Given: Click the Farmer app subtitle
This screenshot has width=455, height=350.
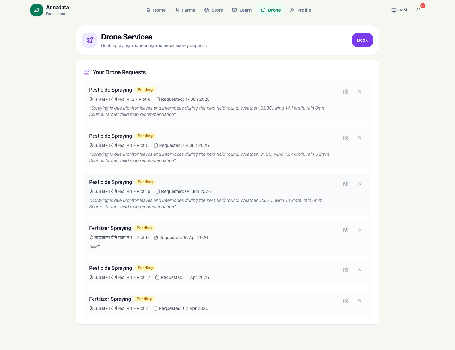Looking at the screenshot, I should point(56,14).
